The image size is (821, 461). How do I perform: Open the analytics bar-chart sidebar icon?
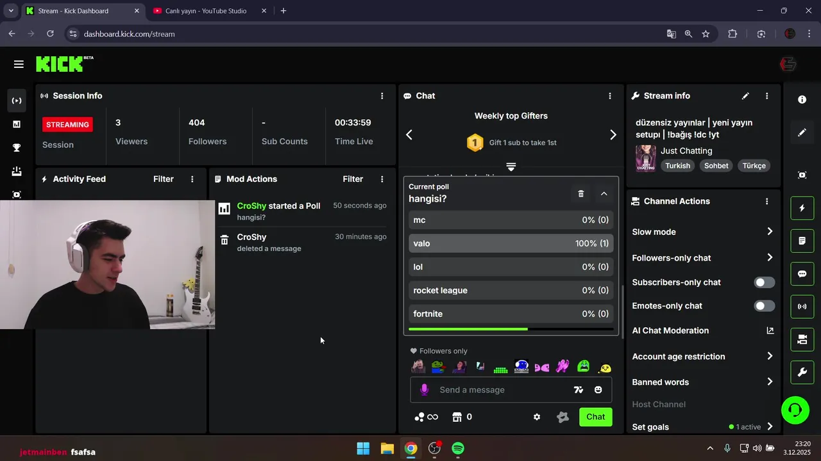point(17,124)
